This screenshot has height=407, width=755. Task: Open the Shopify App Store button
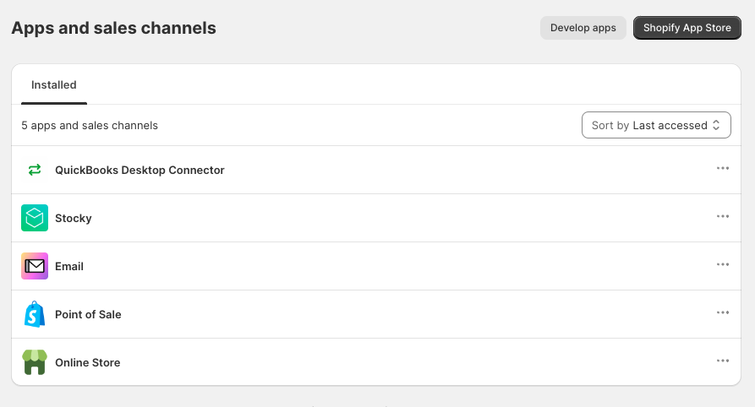(x=687, y=28)
